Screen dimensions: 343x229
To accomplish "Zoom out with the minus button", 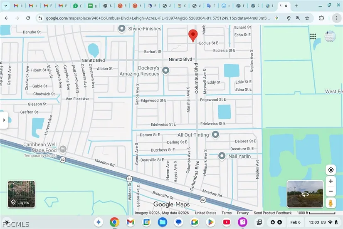I will tap(331, 192).
